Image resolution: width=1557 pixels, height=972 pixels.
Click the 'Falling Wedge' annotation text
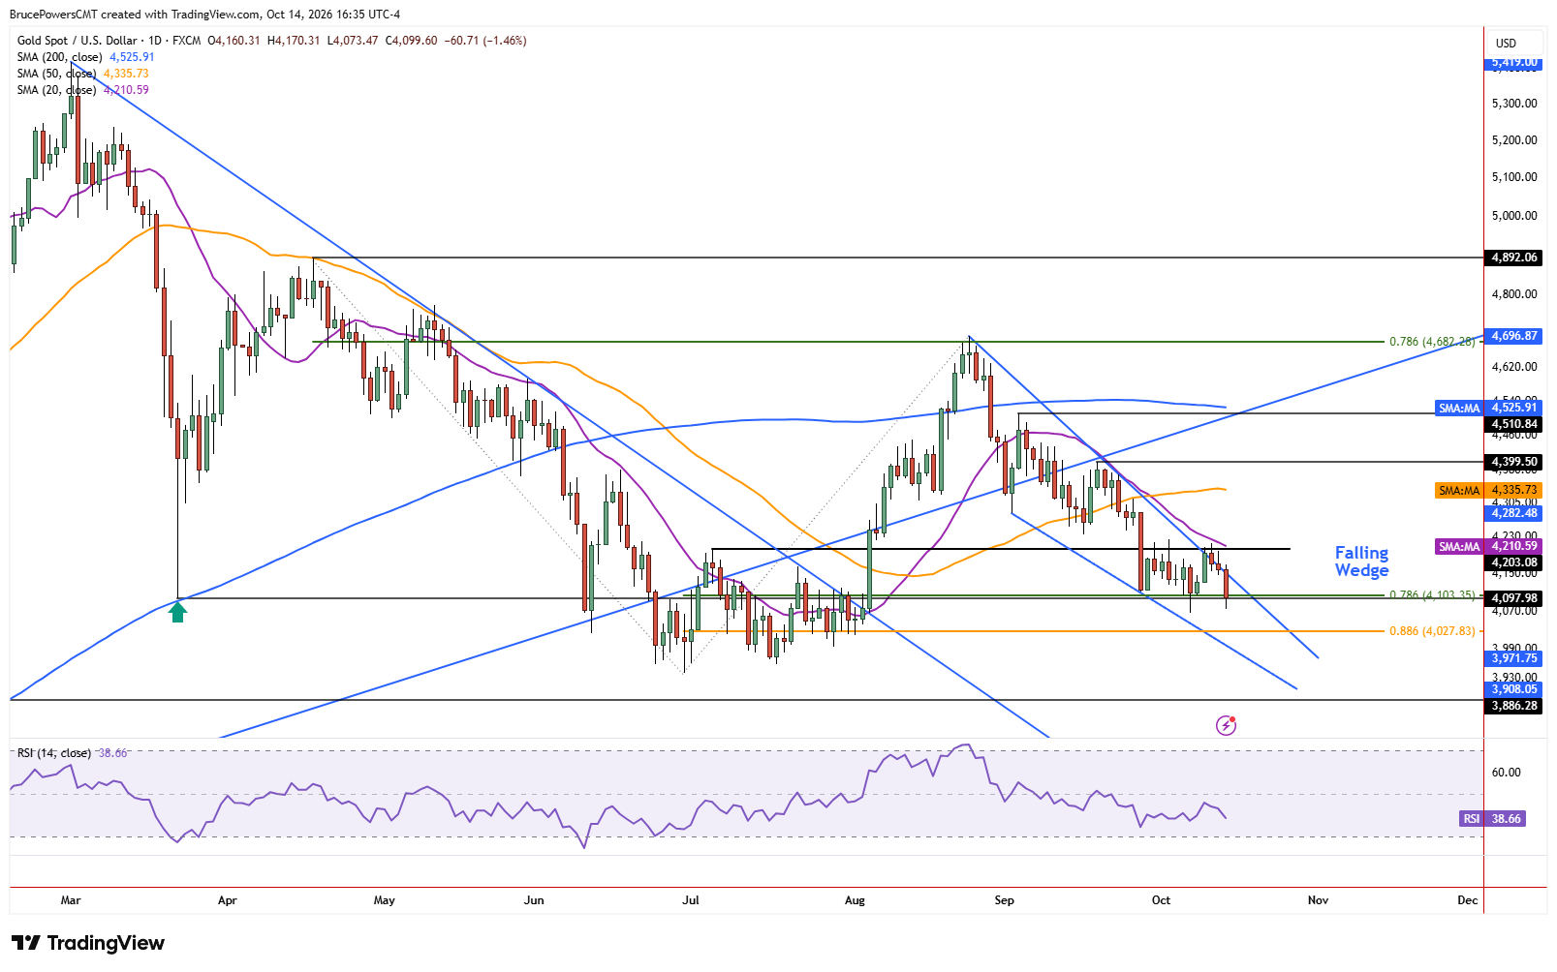[1361, 562]
